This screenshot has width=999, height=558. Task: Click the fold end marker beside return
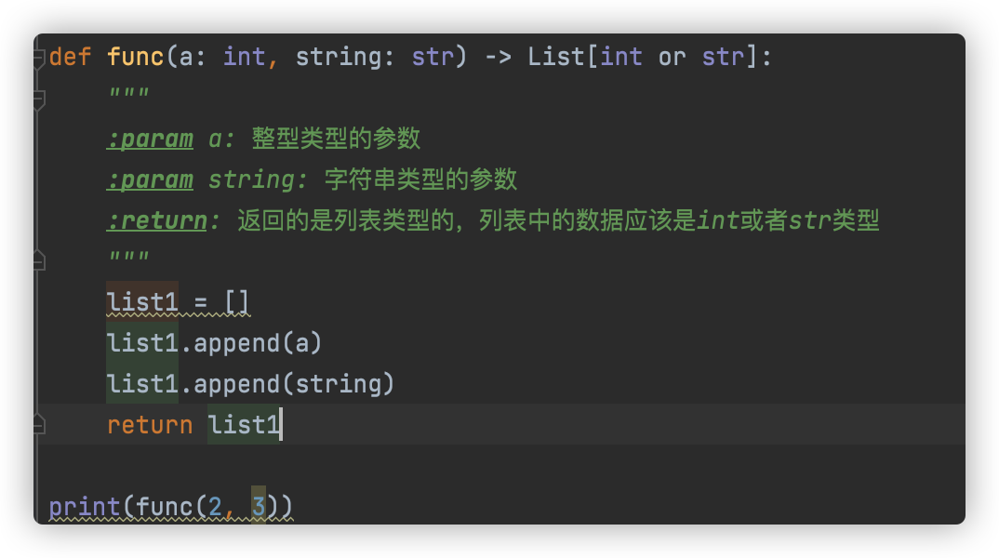click(39, 422)
